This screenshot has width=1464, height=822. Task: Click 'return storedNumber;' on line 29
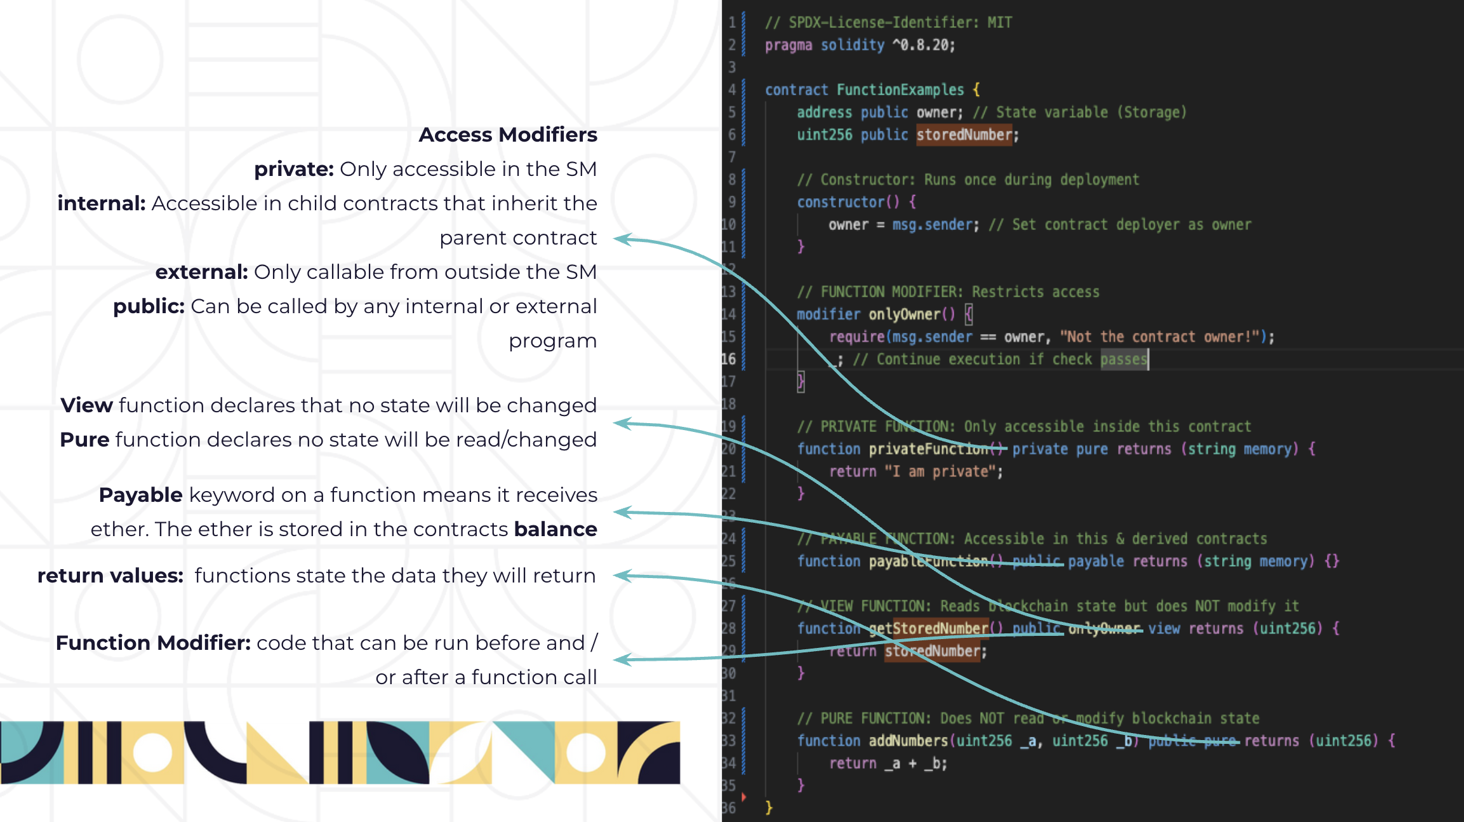[908, 651]
